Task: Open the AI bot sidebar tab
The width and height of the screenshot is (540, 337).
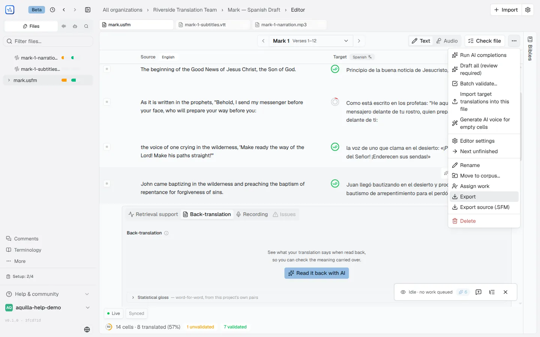Action: coord(75,26)
